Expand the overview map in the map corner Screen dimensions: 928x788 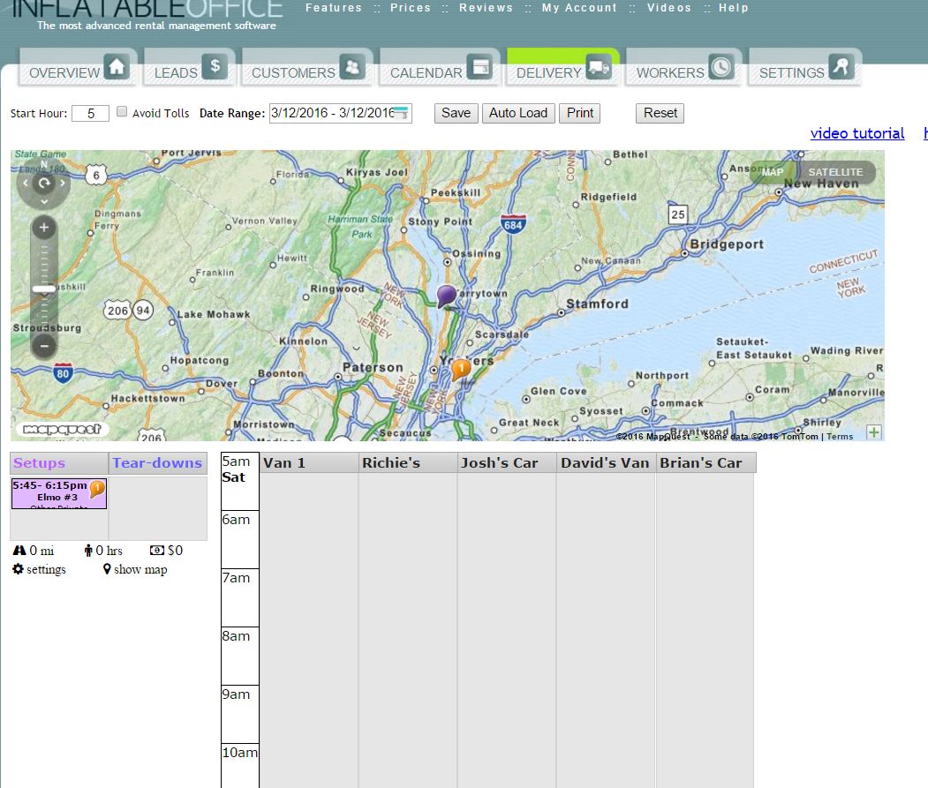tap(873, 432)
